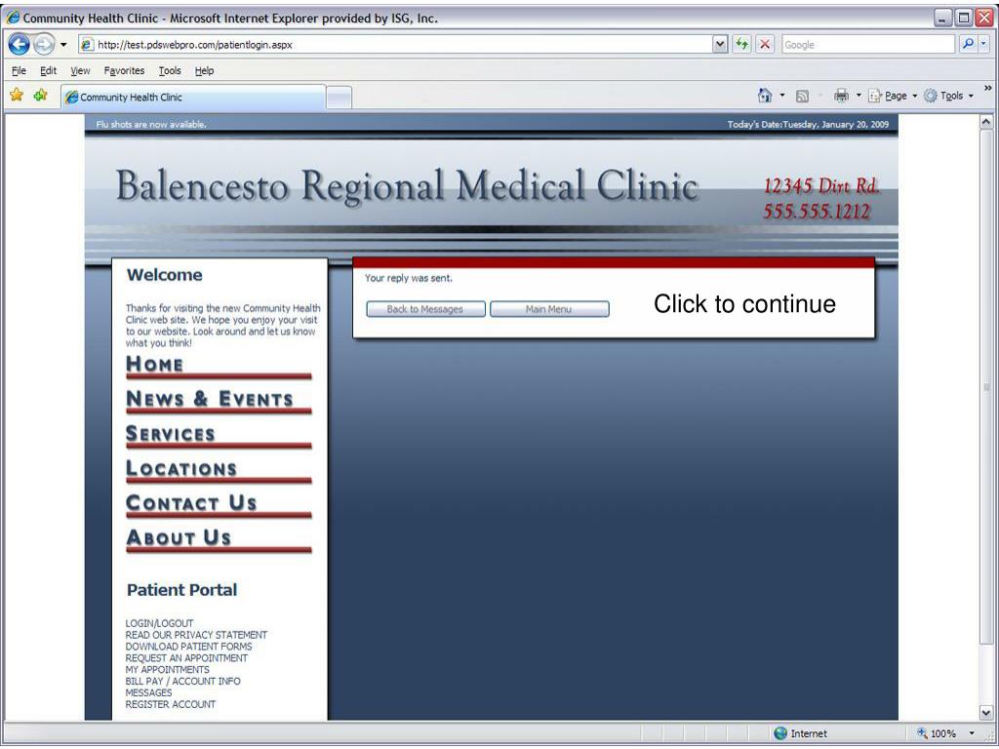Click the Google search box

coord(869,45)
